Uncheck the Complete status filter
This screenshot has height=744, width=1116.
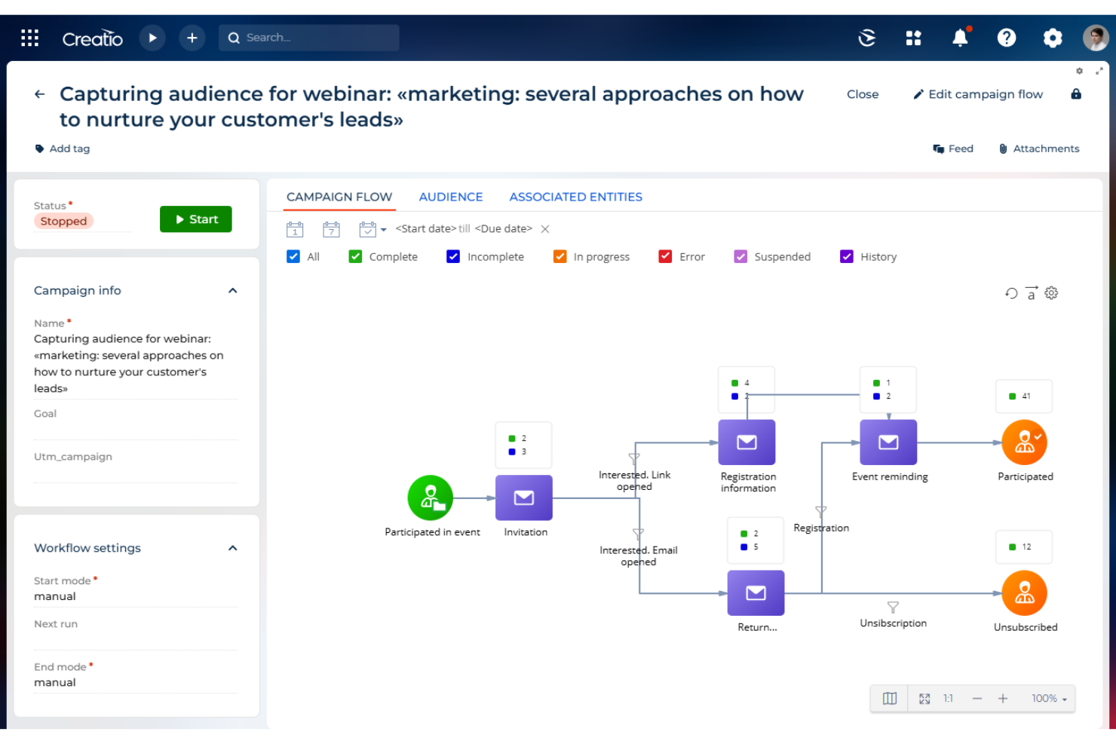click(355, 256)
